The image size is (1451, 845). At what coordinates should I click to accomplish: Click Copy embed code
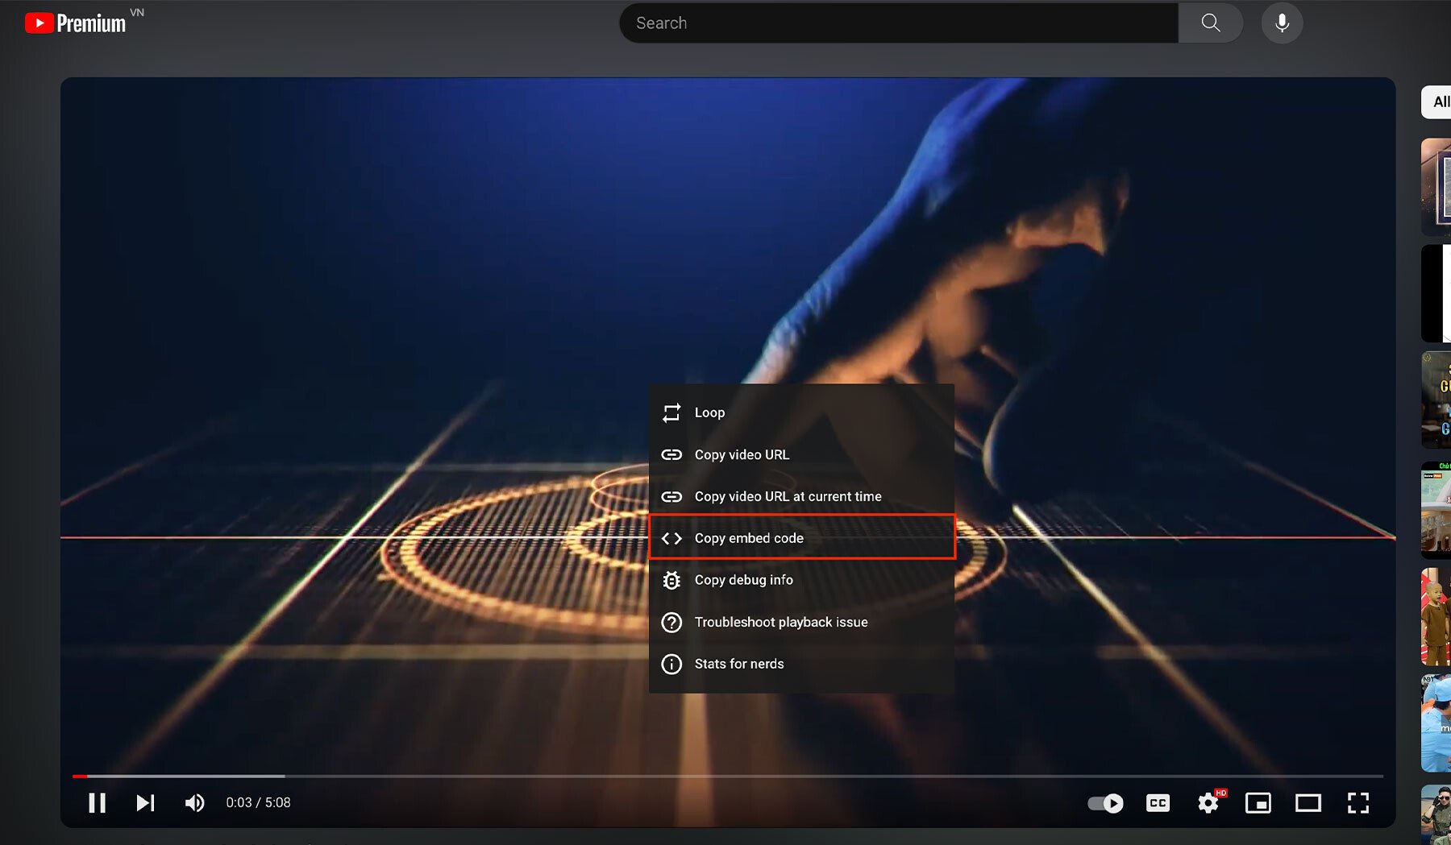tap(749, 538)
